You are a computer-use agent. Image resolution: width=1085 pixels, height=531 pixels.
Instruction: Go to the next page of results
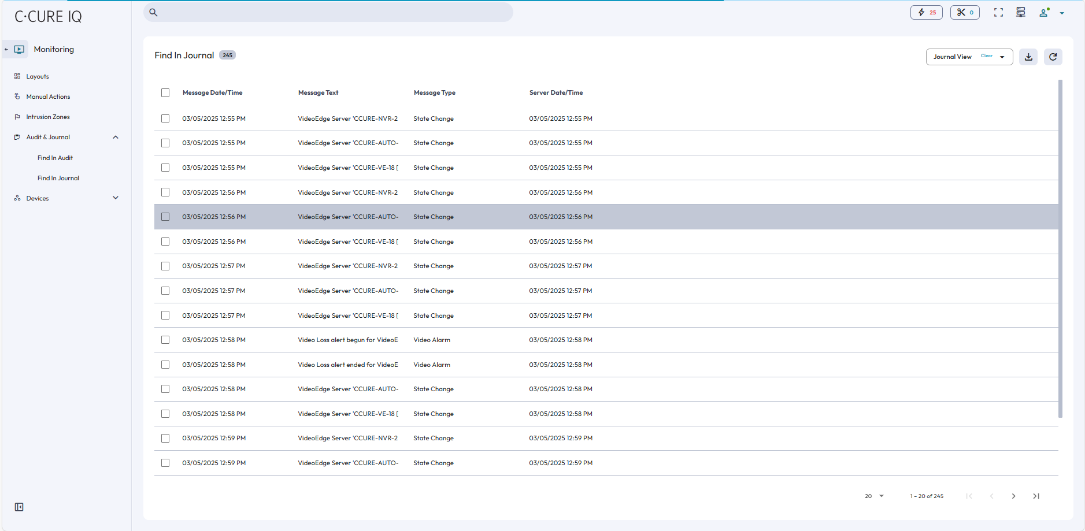(1013, 496)
